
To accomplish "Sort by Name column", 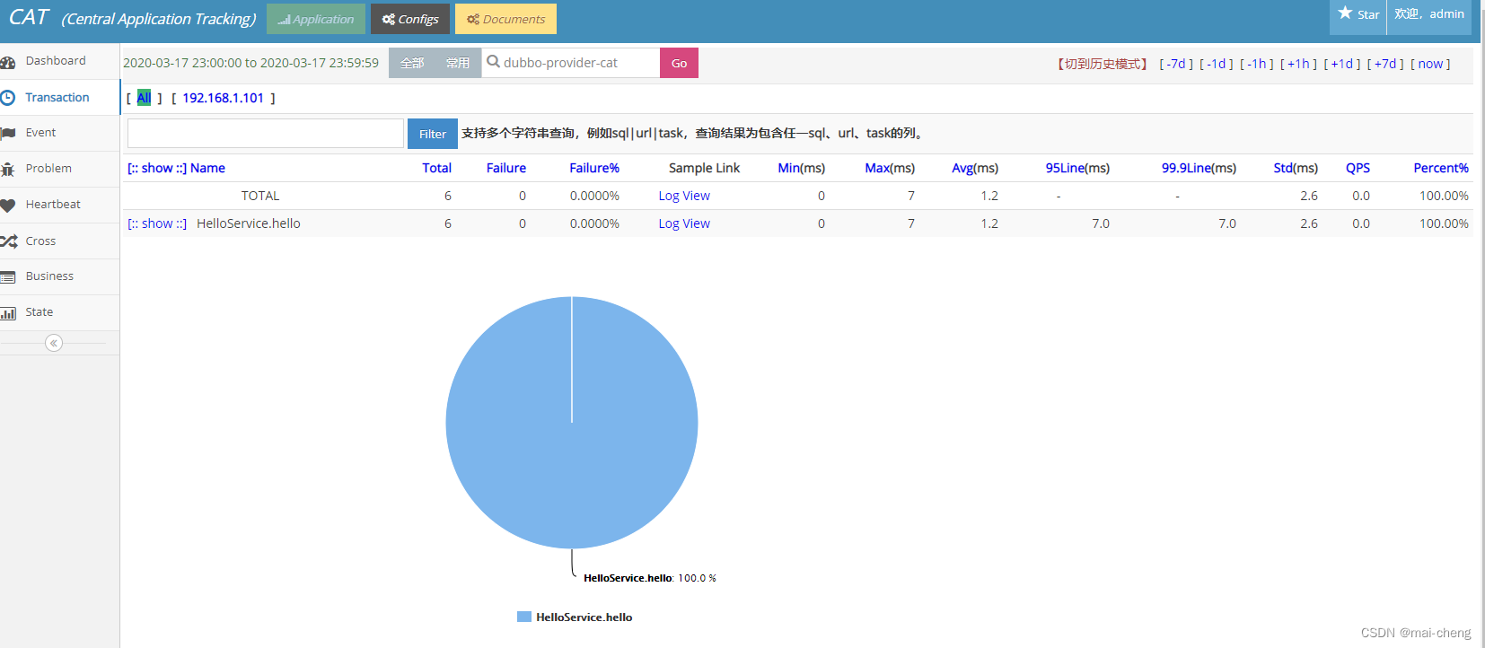I will coord(207,168).
